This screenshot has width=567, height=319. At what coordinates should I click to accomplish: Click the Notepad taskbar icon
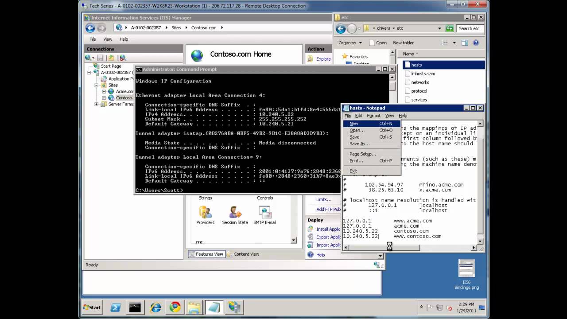[214, 307]
